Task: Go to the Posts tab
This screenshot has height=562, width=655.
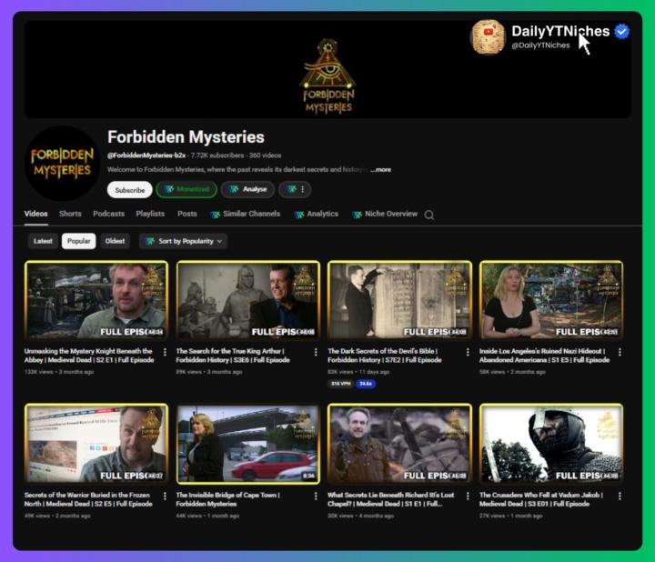Action: 187,214
